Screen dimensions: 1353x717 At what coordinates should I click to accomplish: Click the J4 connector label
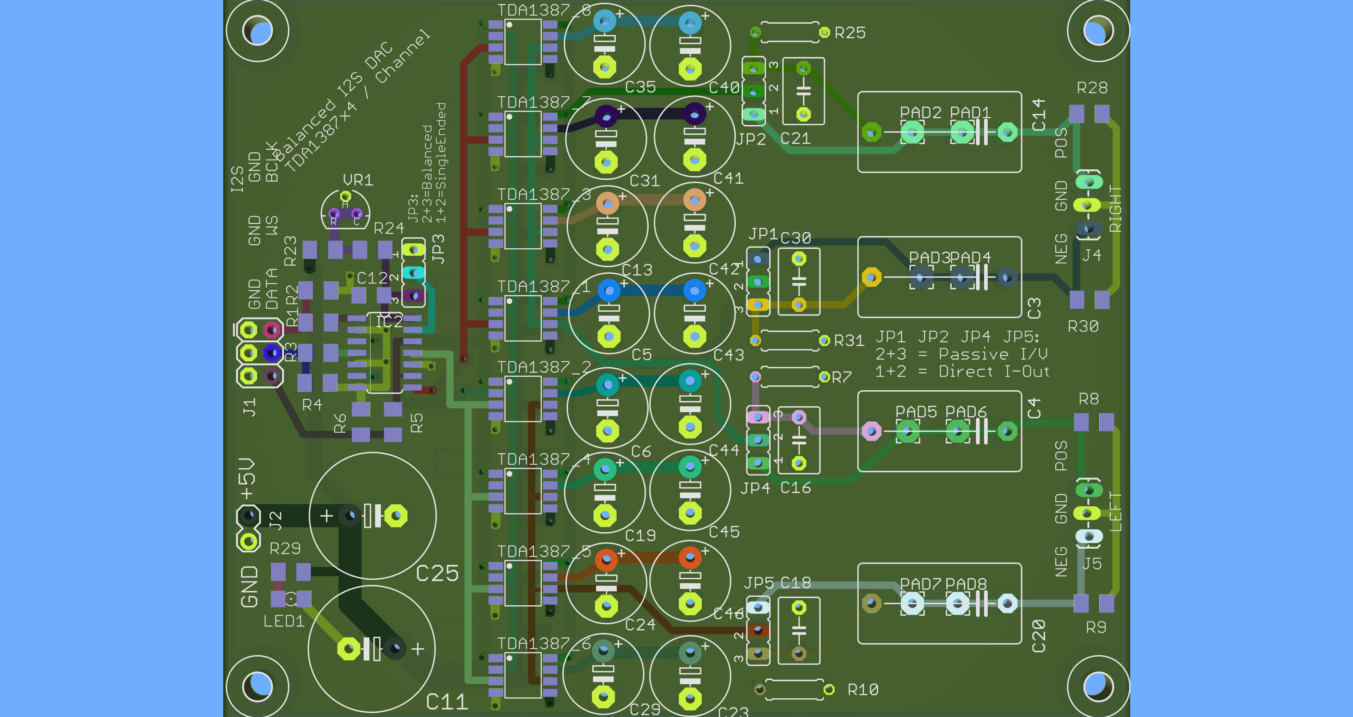pos(1092,256)
